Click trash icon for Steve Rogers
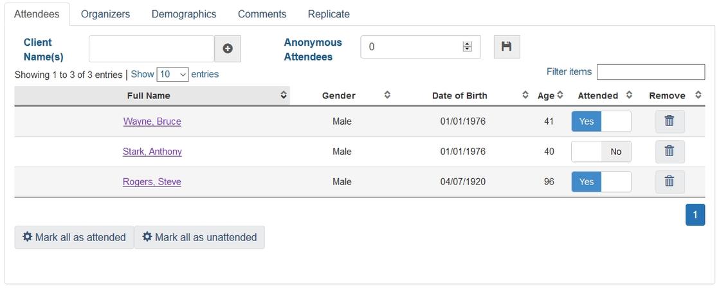 [x=669, y=181]
